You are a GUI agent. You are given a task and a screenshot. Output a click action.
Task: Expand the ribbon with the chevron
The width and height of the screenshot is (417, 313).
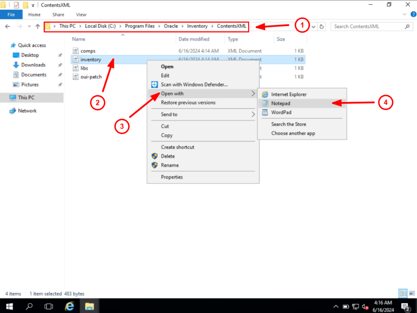pyautogui.click(x=404, y=14)
